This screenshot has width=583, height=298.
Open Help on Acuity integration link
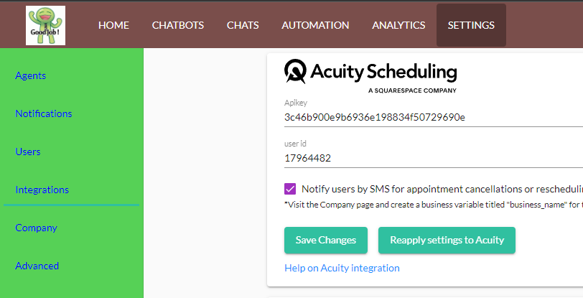[342, 268]
